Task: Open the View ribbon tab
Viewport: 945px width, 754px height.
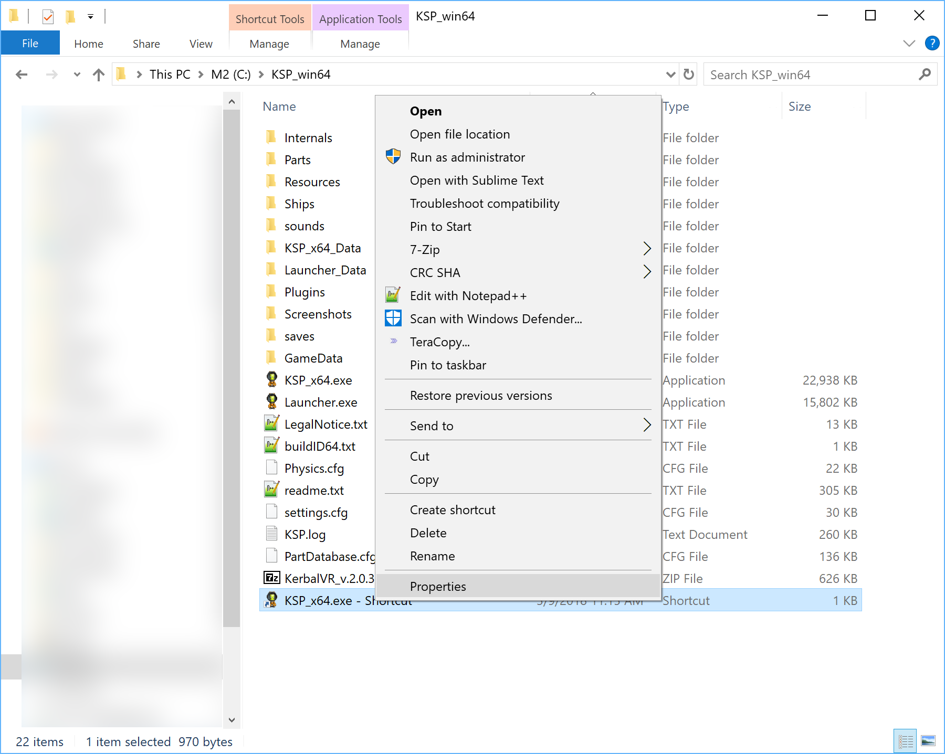Action: (x=201, y=44)
